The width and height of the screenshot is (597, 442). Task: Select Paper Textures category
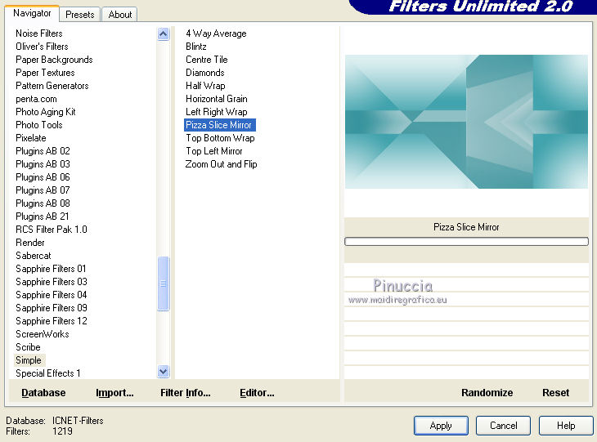45,72
